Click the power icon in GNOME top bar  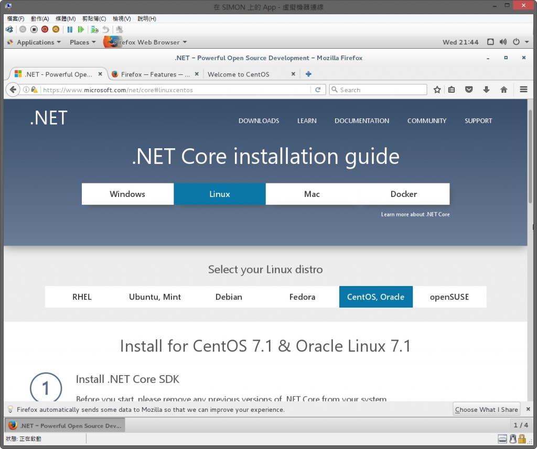[x=516, y=42]
